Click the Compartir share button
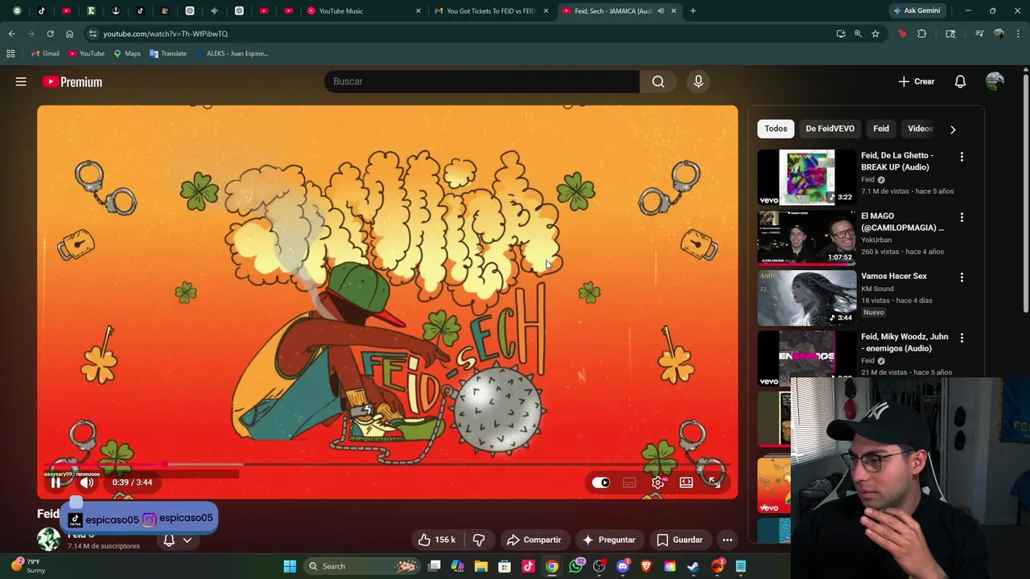 [533, 540]
